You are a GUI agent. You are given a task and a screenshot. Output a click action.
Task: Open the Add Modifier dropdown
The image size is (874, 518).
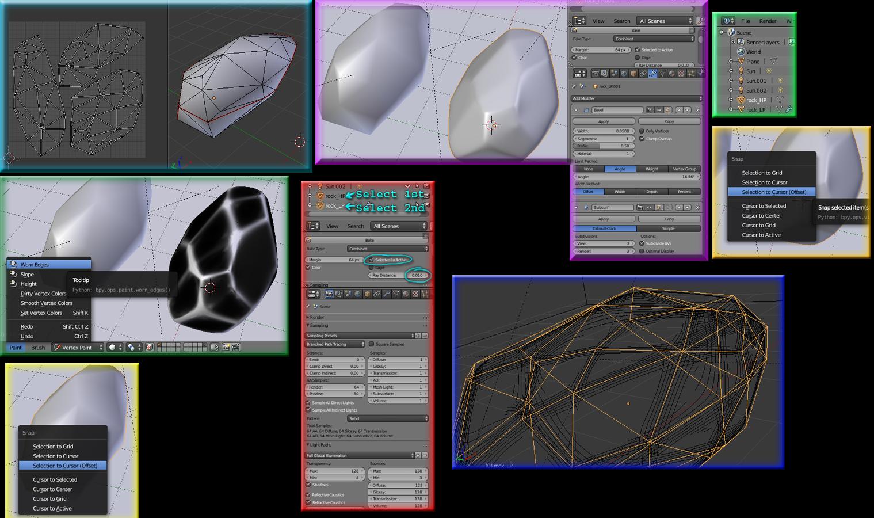pos(638,98)
